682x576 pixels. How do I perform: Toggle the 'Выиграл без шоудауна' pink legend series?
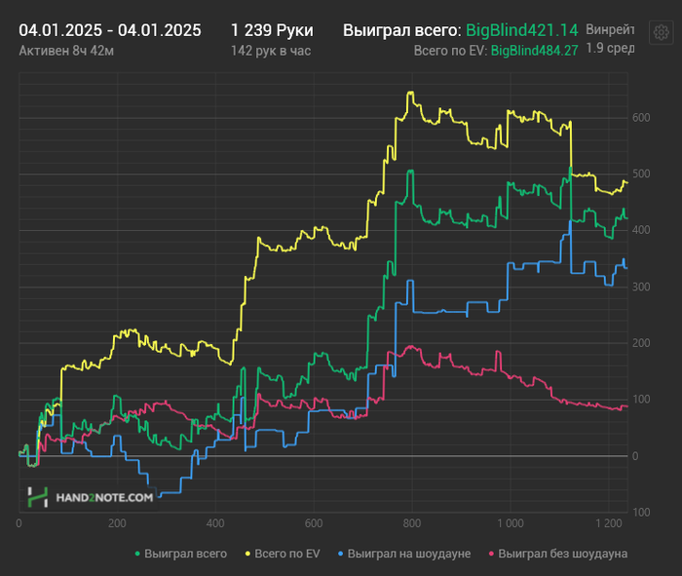[558, 554]
